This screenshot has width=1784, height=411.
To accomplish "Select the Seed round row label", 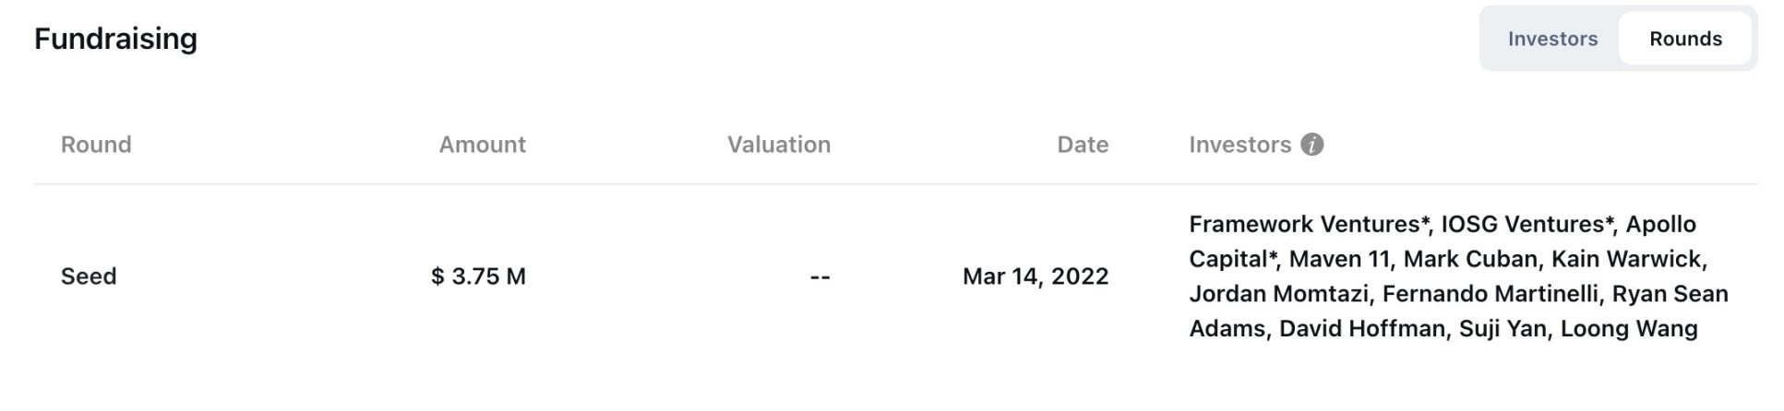I will coord(89,276).
